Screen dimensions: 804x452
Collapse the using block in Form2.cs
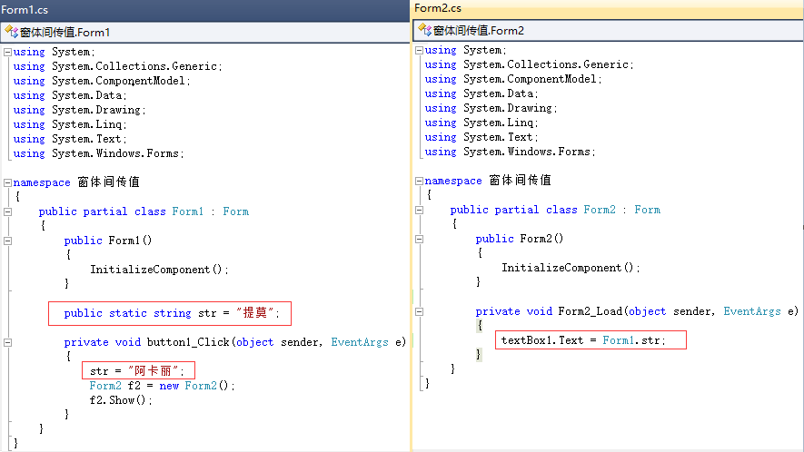419,50
